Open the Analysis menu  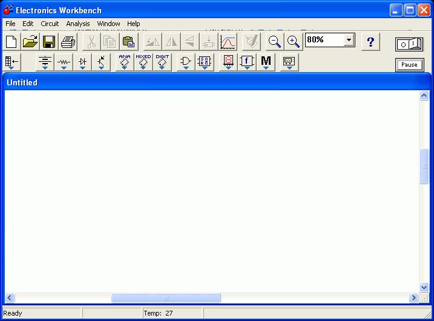coord(78,24)
